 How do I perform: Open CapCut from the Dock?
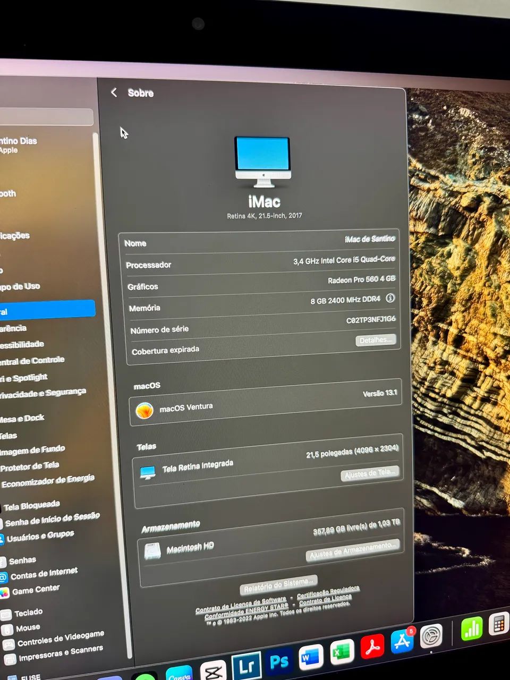pos(212,671)
